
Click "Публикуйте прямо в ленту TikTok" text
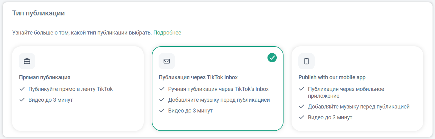(71, 89)
